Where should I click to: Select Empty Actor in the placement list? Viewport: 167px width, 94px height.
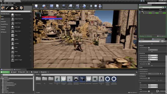tap(21, 15)
